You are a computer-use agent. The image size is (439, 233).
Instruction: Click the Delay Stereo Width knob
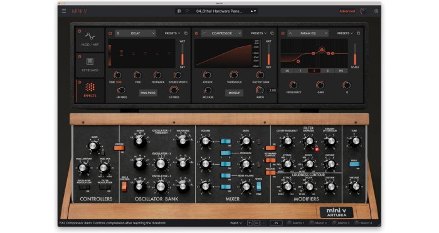[x=177, y=75]
